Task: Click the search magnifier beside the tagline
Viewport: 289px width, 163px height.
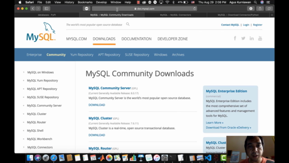Action: [x=128, y=24]
